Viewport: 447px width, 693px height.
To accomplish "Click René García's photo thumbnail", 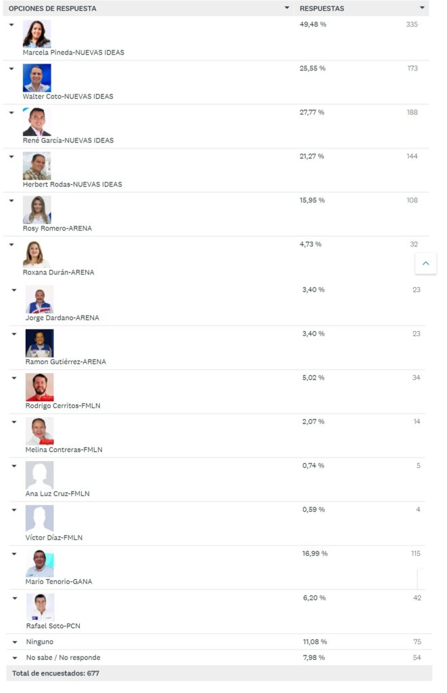I will 37,122.
